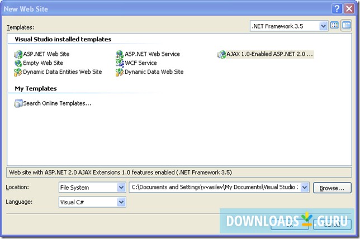Click the 'Search Online Templates...' text
360x239 pixels.
(x=57, y=103)
